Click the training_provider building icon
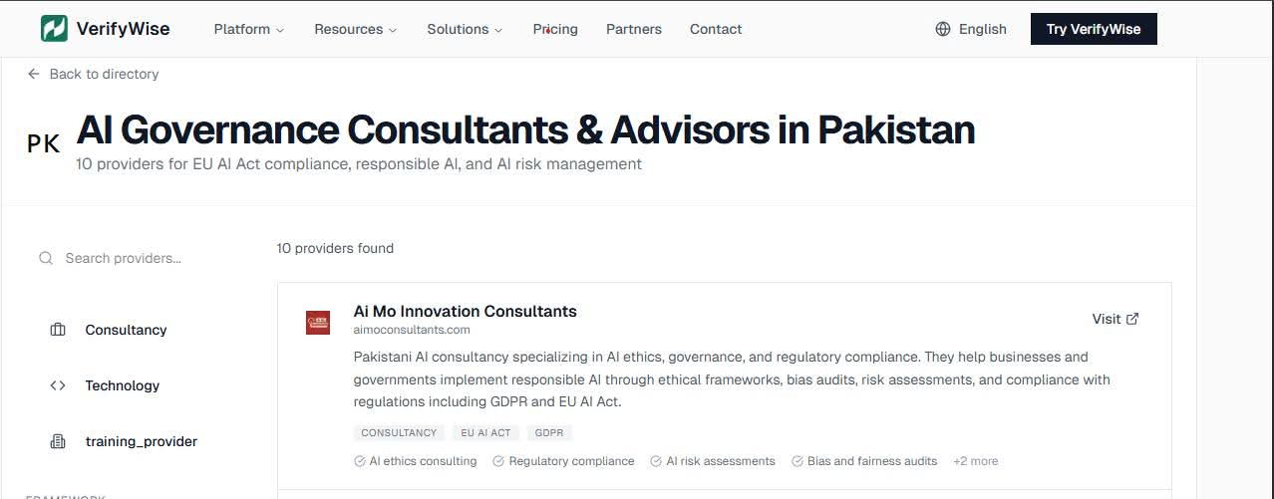The width and height of the screenshot is (1274, 499). [58, 441]
